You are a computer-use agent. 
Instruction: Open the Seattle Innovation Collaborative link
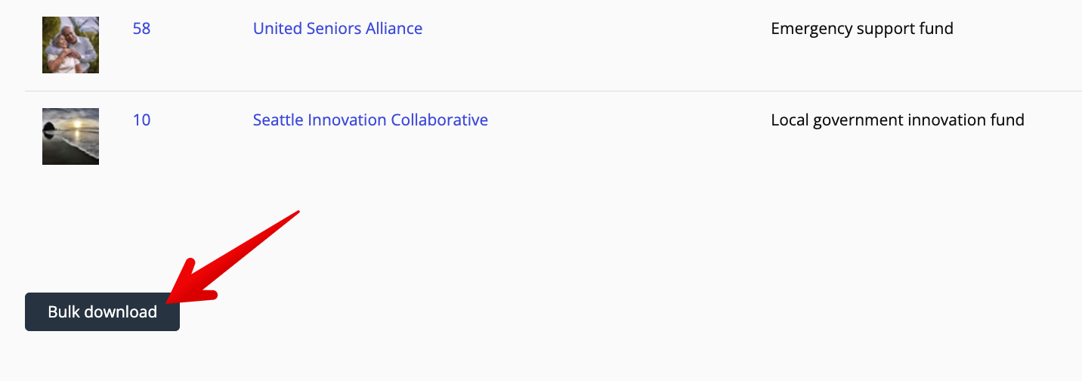(370, 119)
